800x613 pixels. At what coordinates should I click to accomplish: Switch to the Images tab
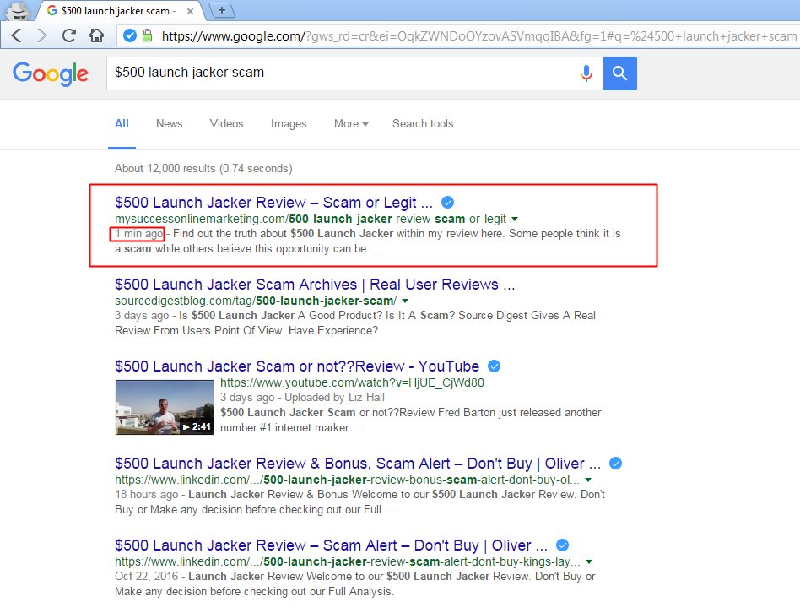(289, 123)
